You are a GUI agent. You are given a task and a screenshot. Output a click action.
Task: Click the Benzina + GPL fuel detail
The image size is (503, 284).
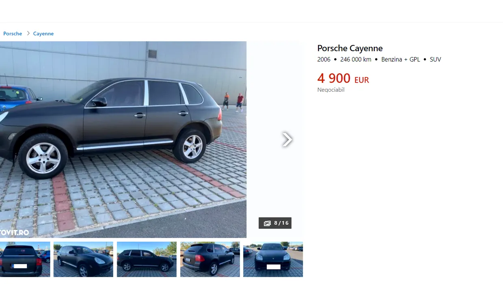pyautogui.click(x=401, y=59)
